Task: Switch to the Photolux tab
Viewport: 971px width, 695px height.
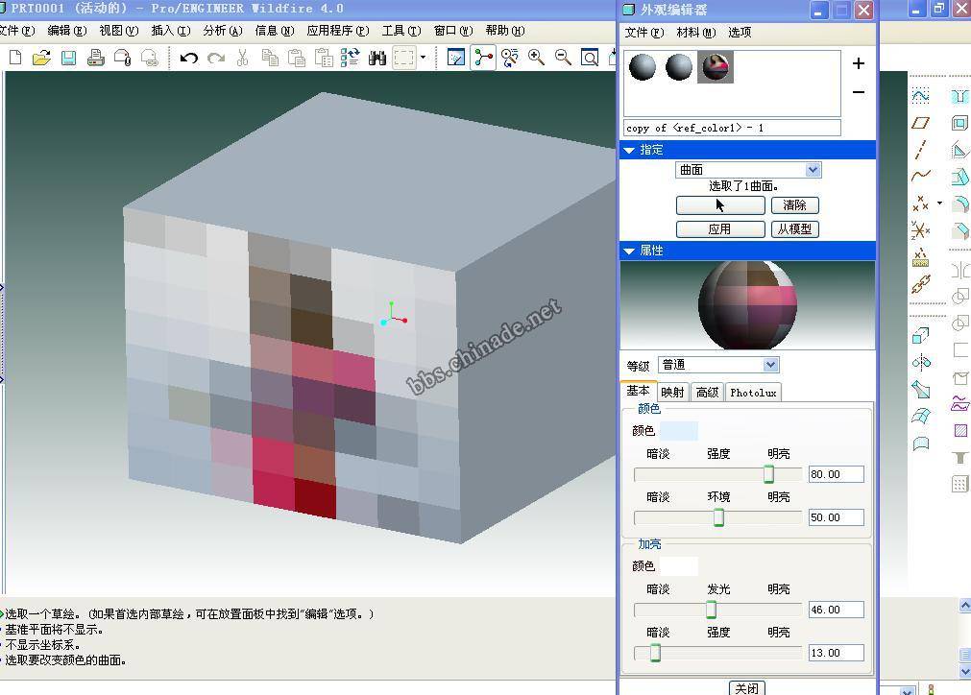Action: (753, 392)
